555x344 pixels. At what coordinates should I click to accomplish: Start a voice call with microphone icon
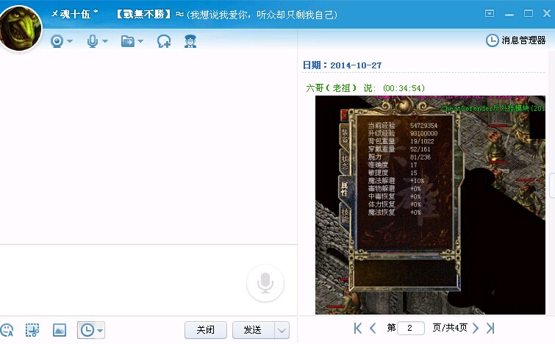tap(93, 41)
